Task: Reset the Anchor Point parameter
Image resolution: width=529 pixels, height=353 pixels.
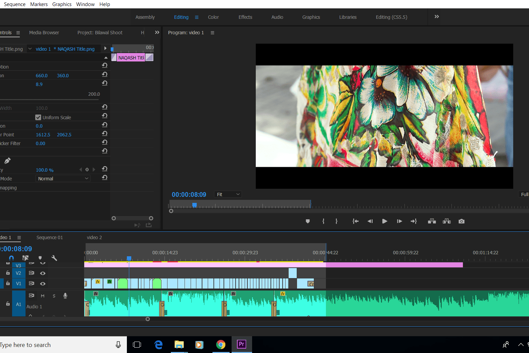Action: coord(105,133)
